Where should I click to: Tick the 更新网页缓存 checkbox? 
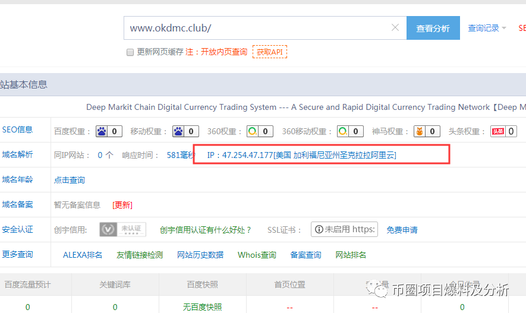tap(130, 52)
